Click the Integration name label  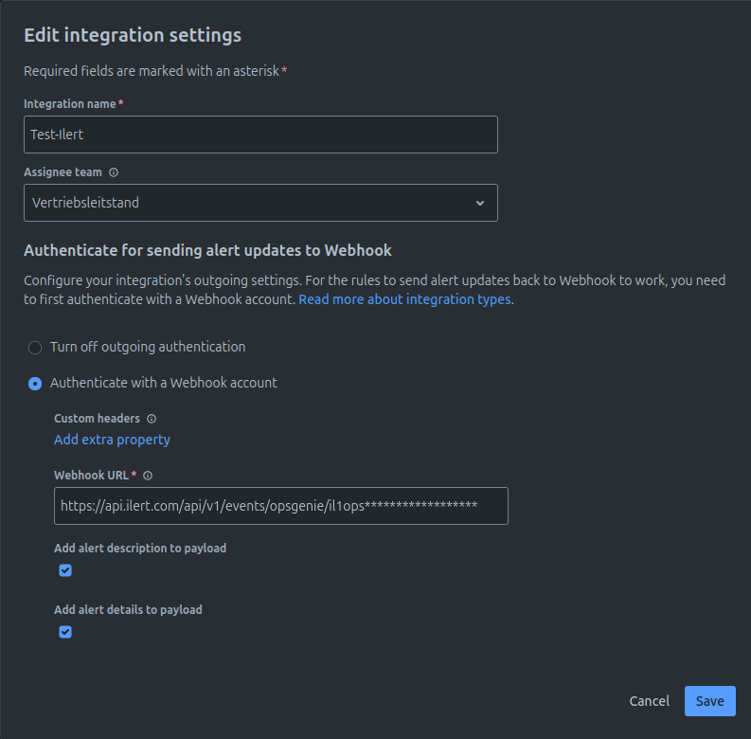69,103
